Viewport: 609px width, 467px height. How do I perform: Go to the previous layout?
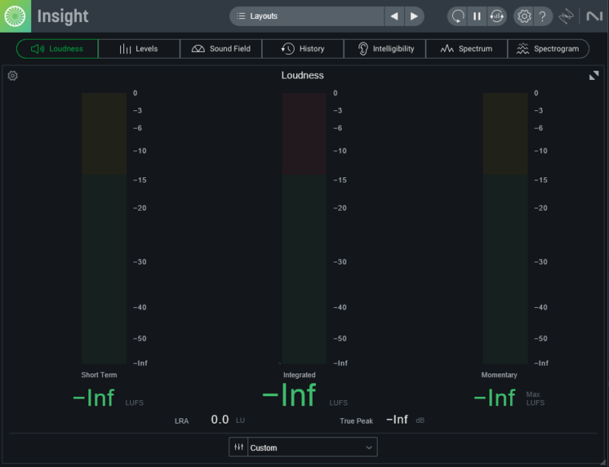(x=394, y=16)
